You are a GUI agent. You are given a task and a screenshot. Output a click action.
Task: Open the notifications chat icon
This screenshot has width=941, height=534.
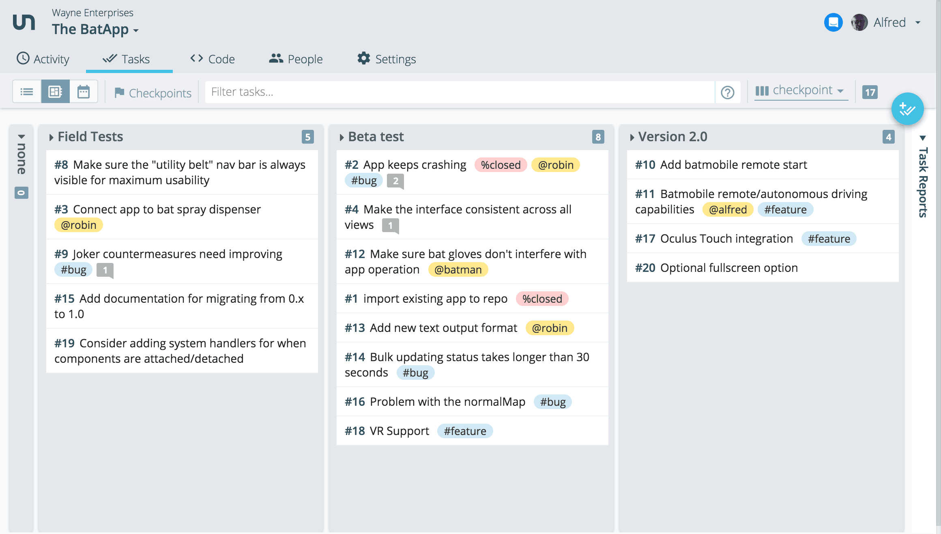pyautogui.click(x=833, y=23)
